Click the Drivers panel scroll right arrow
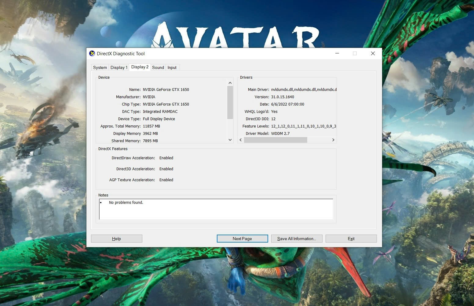This screenshot has width=474, height=306. coord(333,140)
